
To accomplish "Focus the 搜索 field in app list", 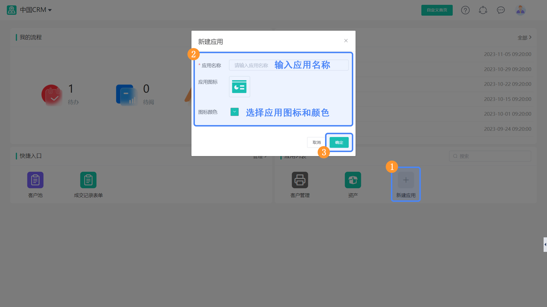I will tap(490, 156).
